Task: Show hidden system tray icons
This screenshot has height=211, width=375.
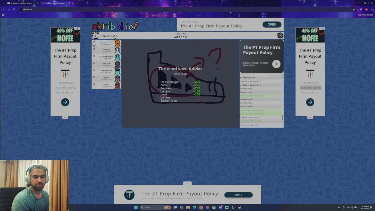Action: pyautogui.click(x=339, y=207)
